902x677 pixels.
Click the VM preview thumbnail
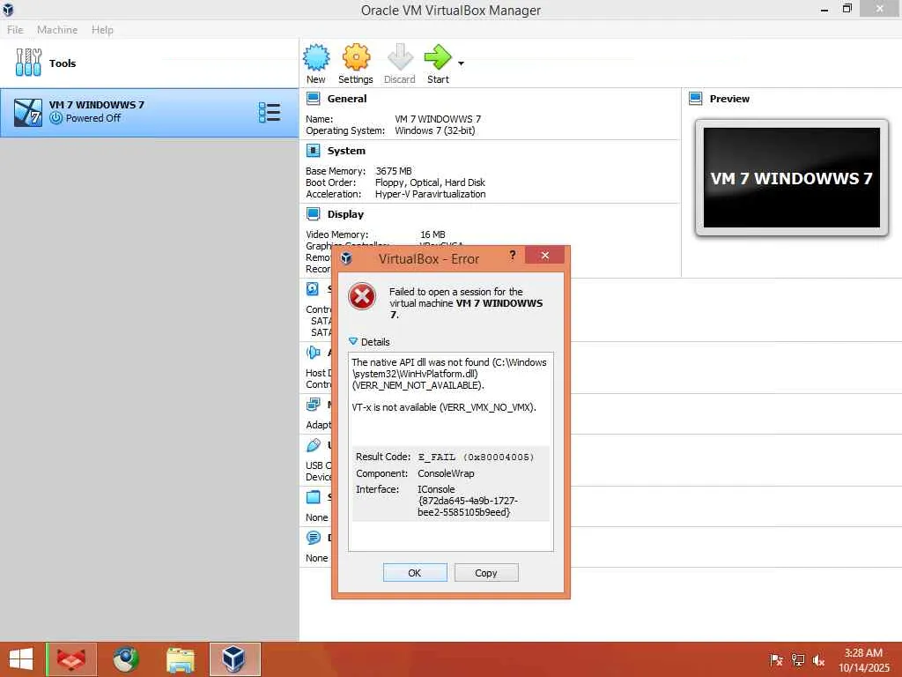pos(792,178)
